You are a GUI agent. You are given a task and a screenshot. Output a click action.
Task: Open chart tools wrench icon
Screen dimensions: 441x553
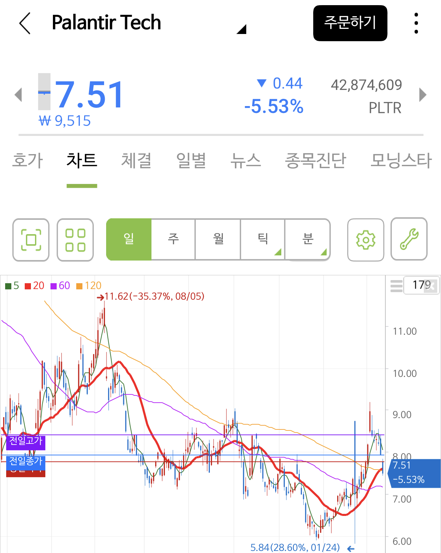click(409, 239)
